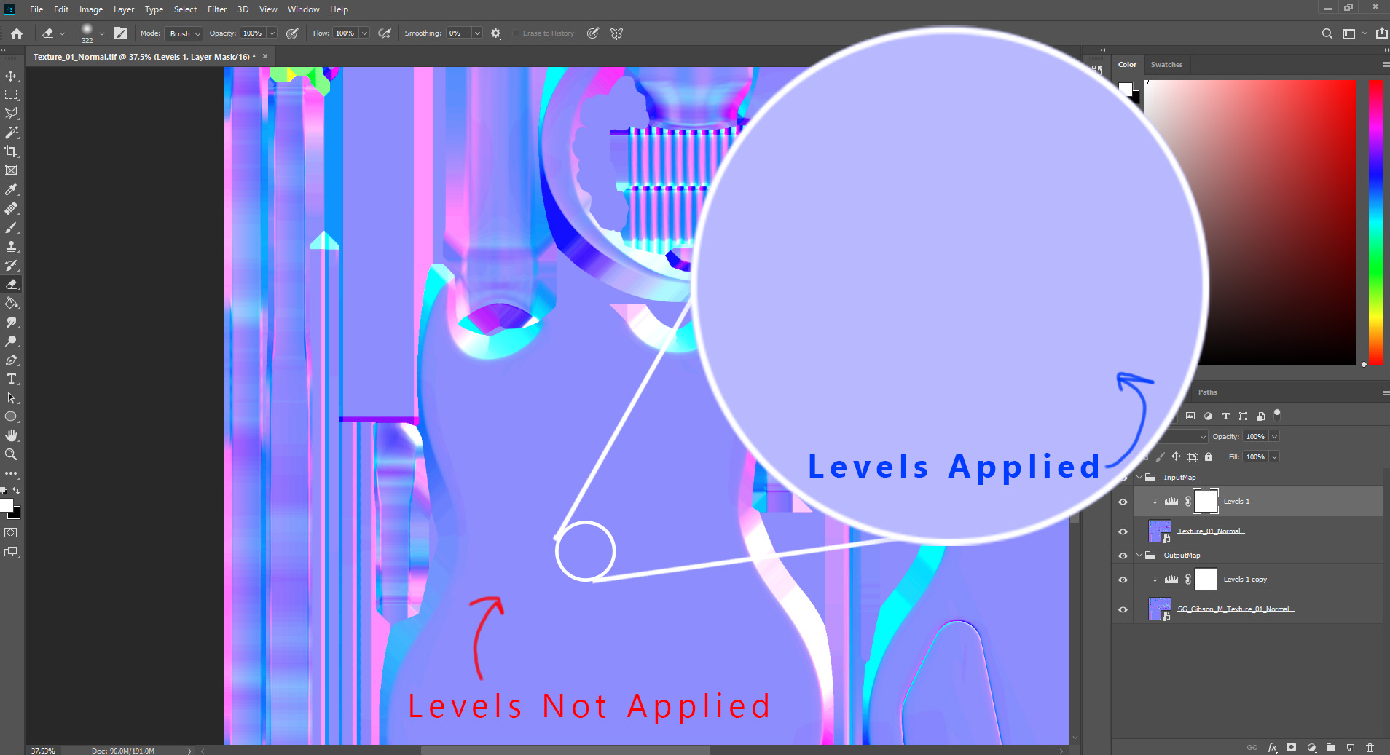This screenshot has width=1390, height=755.
Task: Select the Crop tool
Action: [11, 151]
